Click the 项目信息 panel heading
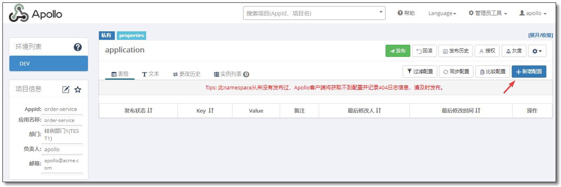This screenshot has width=561, height=187. click(x=28, y=89)
